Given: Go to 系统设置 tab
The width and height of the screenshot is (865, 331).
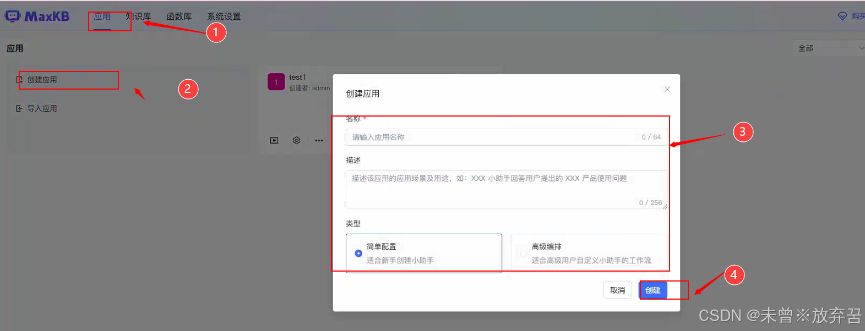Looking at the screenshot, I should point(224,16).
